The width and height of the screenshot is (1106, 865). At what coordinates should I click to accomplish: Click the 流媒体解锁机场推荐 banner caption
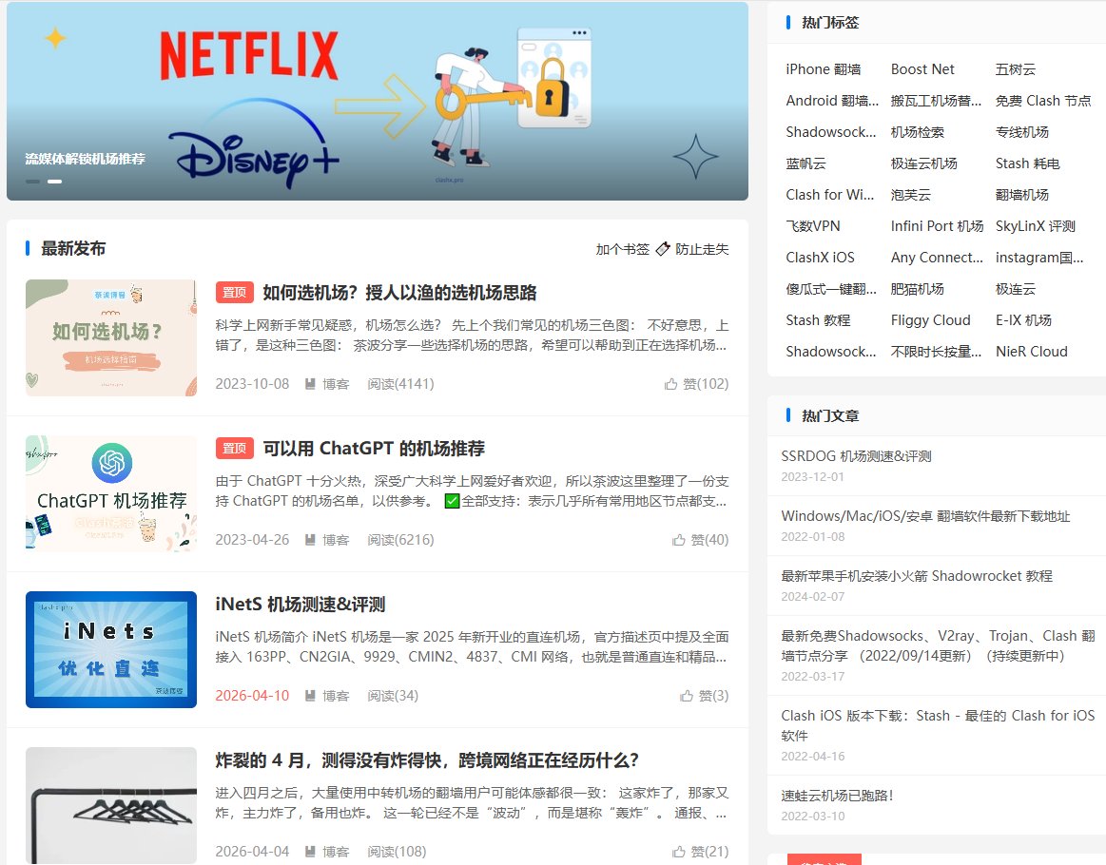86,159
